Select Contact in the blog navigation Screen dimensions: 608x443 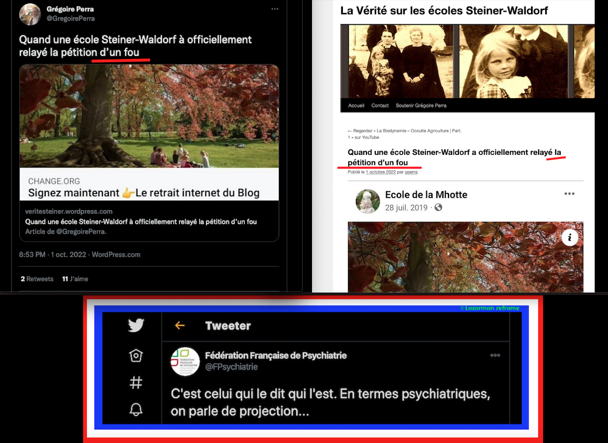[380, 105]
